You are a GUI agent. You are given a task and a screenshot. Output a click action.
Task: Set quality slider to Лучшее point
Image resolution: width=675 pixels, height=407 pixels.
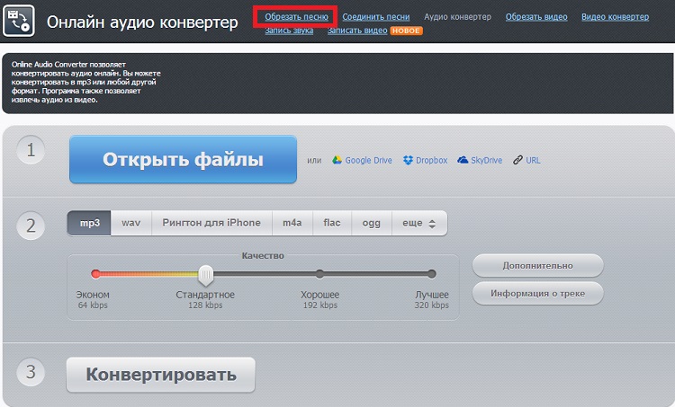[432, 273]
